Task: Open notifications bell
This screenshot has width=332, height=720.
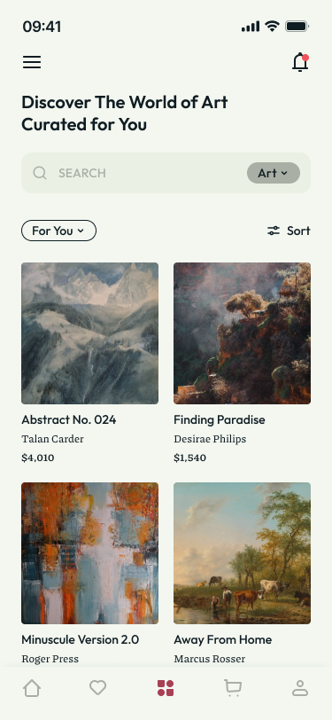Action: tap(300, 62)
